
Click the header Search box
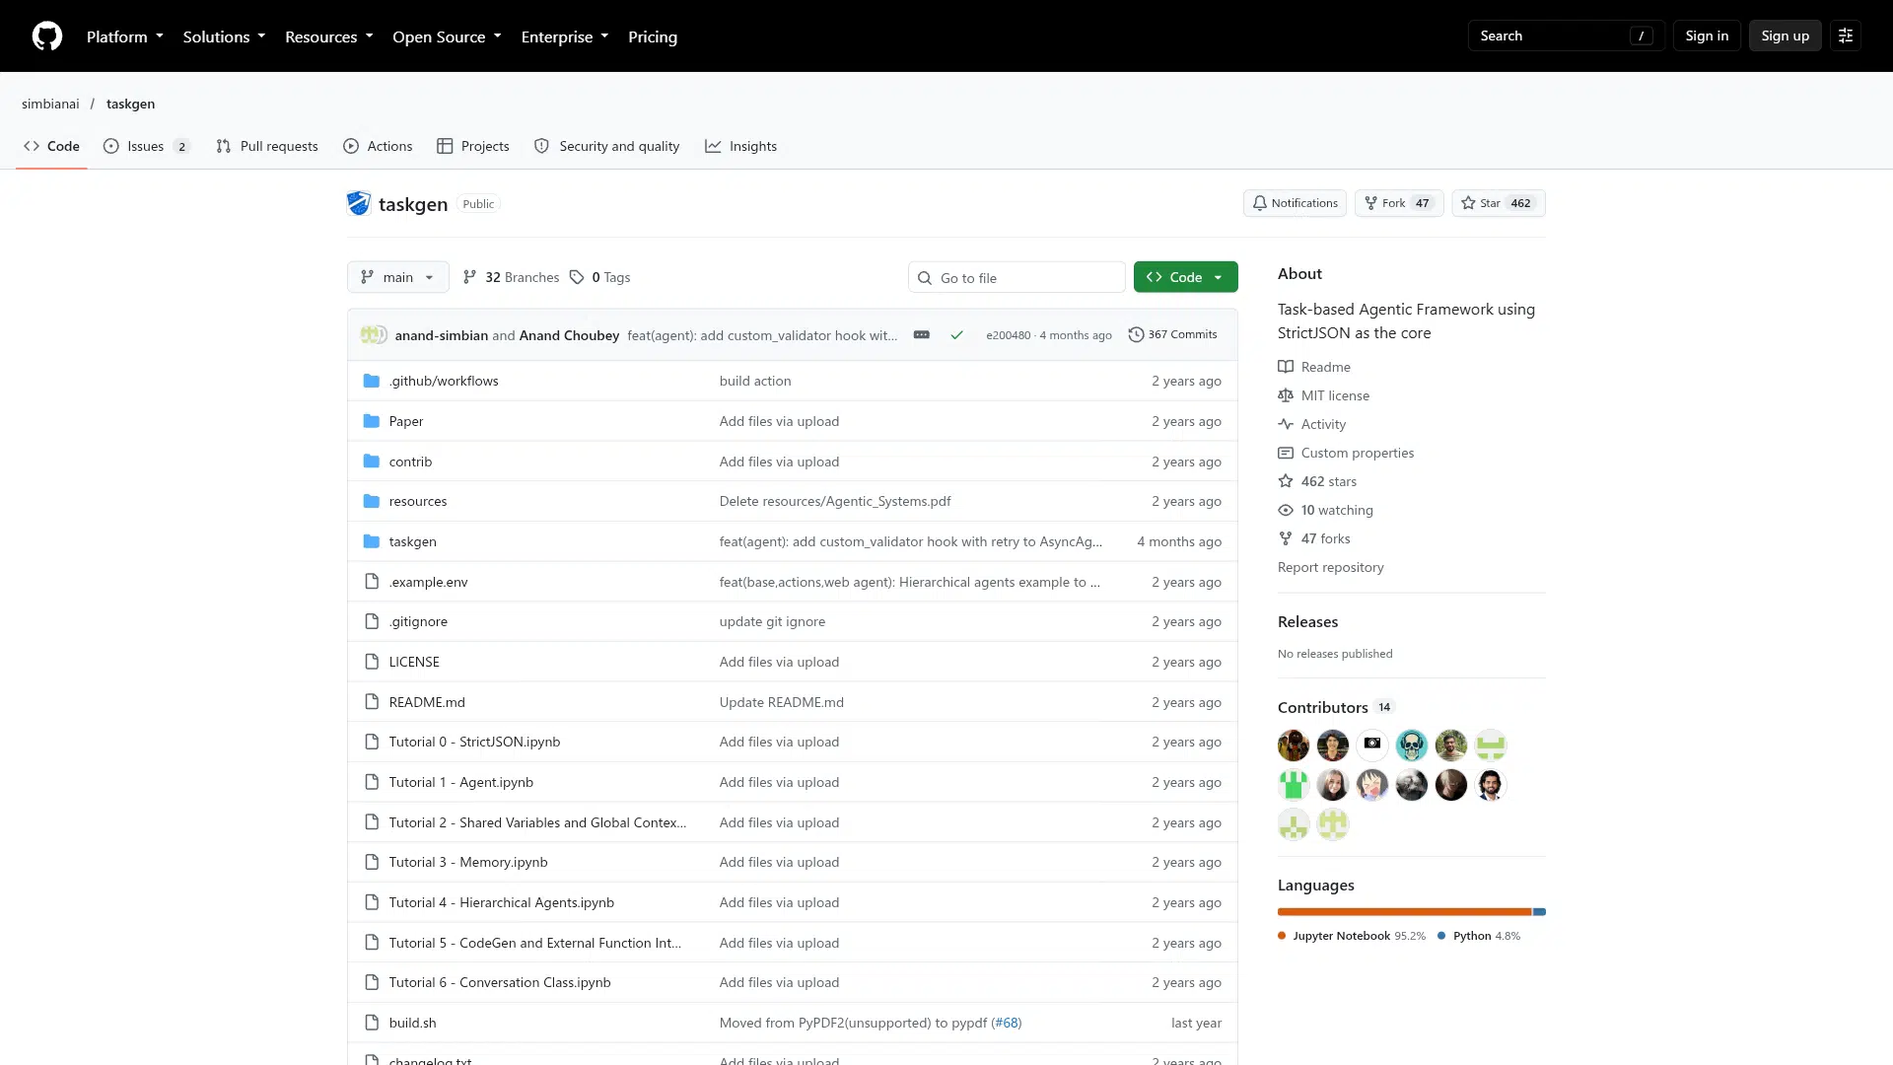pos(1566,35)
